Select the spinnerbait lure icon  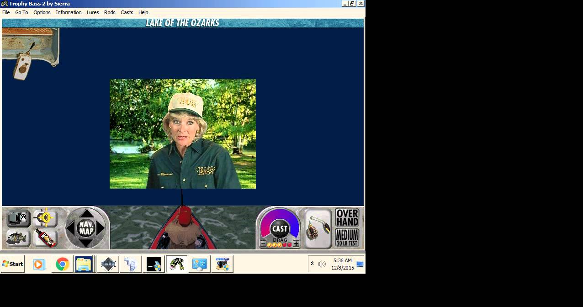[318, 228]
